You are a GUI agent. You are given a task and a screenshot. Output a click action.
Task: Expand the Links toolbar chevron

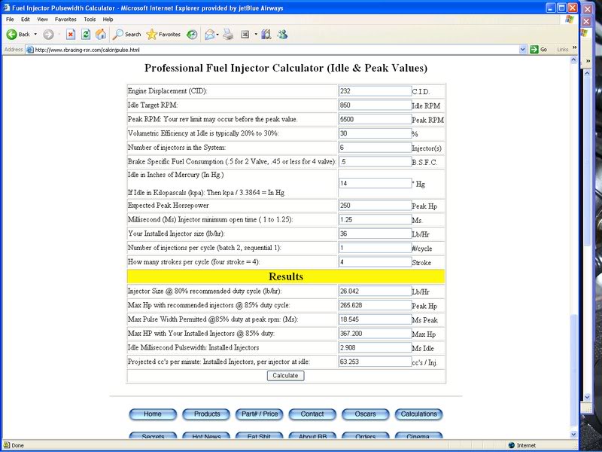(x=574, y=47)
